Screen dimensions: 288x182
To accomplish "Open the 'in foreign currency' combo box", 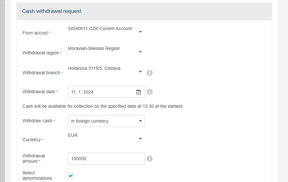I will point(106,121).
